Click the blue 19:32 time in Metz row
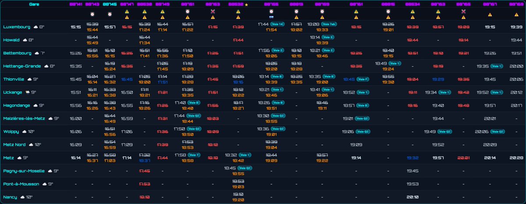The height and width of the screenshot is (204, 526). (413, 158)
